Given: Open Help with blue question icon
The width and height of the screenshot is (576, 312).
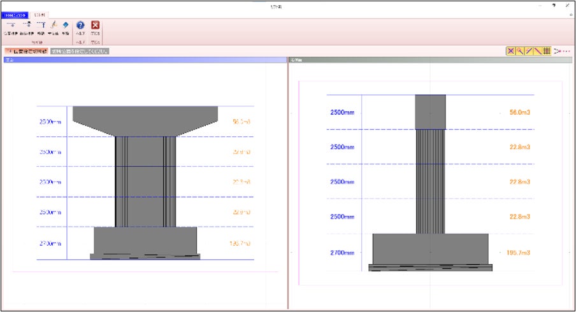Looking at the screenshot, I should [80, 26].
